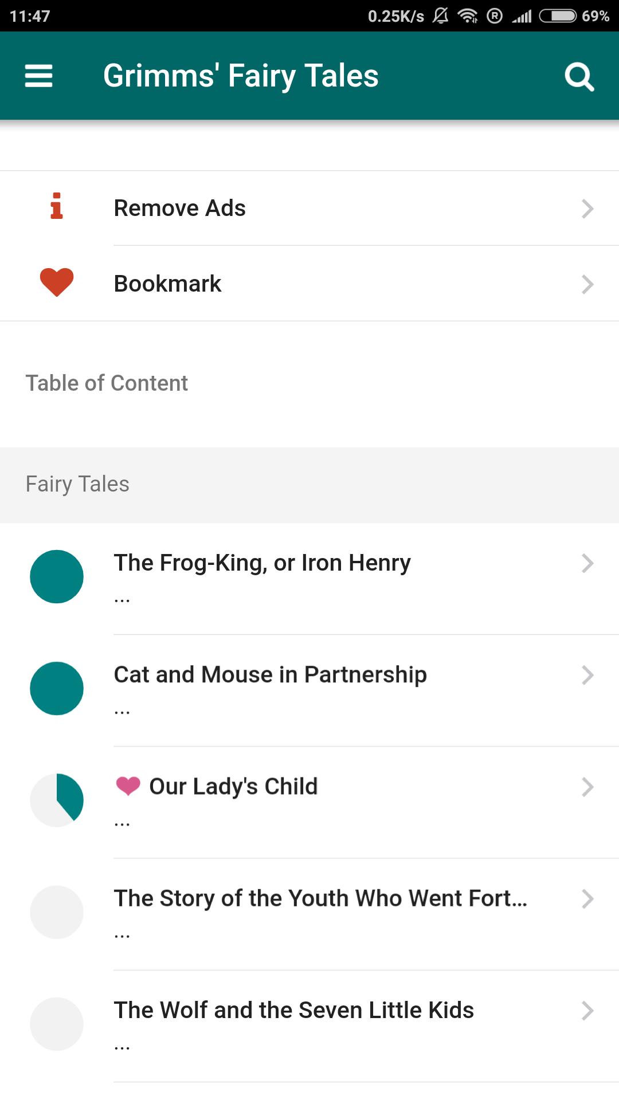Viewport: 619px width, 1100px height.
Task: Tap the battery indicator in status bar
Action: [x=558, y=16]
